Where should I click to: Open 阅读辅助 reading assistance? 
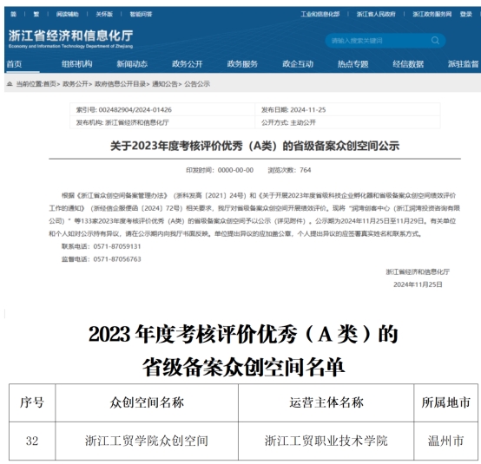pos(68,14)
